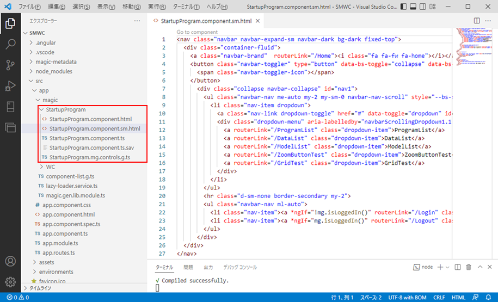This screenshot has height=302, width=498.
Task: Open the Manage gear settings icon
Action: (x=10, y=282)
